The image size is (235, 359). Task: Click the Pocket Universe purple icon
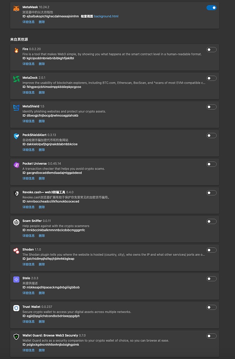[16, 165]
